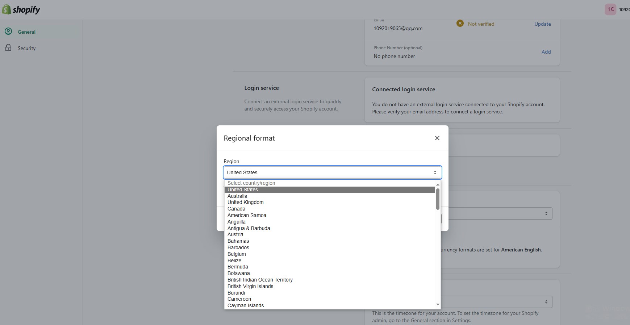
Task: Choose United Kingdom from region list
Action: pyautogui.click(x=330, y=202)
